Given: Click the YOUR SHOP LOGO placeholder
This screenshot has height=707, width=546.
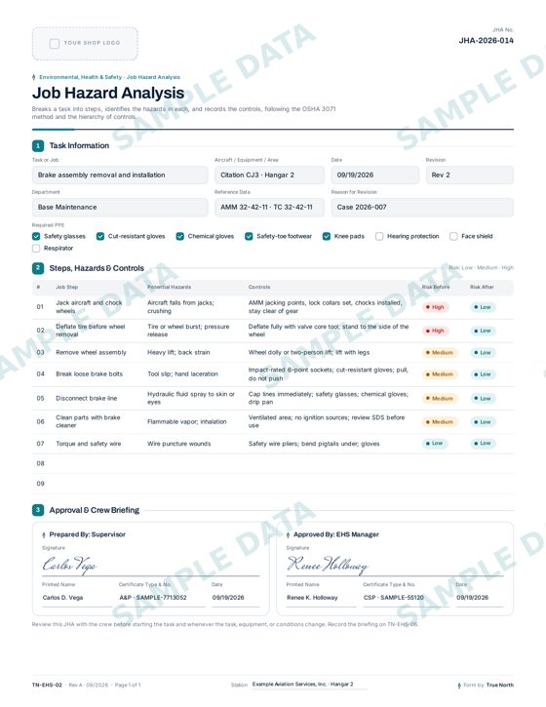Looking at the screenshot, I should [x=85, y=43].
